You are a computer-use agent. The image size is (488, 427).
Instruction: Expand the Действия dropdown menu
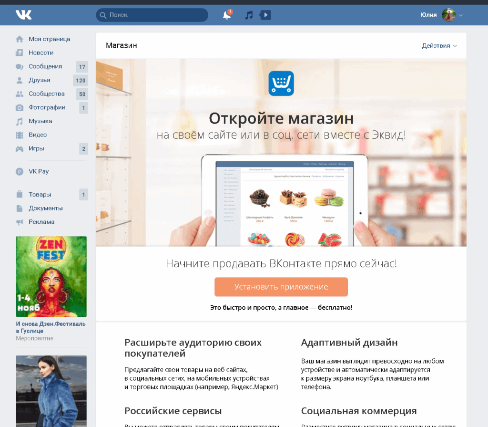(x=439, y=45)
